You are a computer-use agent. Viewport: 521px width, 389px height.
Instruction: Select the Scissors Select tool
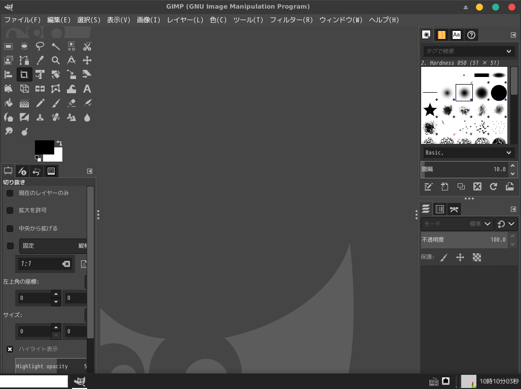point(87,46)
